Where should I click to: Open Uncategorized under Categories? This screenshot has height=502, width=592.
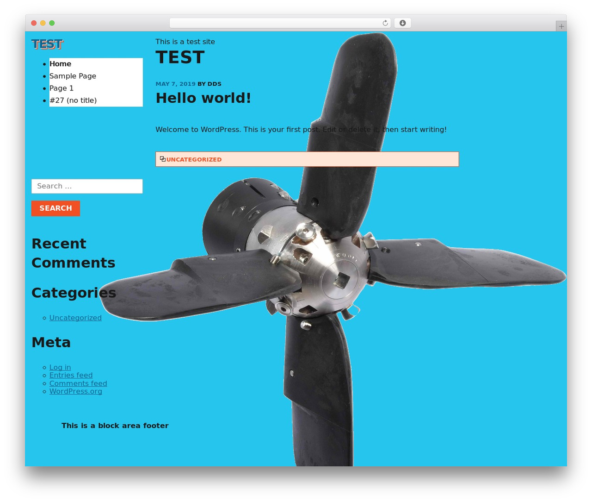pyautogui.click(x=75, y=318)
